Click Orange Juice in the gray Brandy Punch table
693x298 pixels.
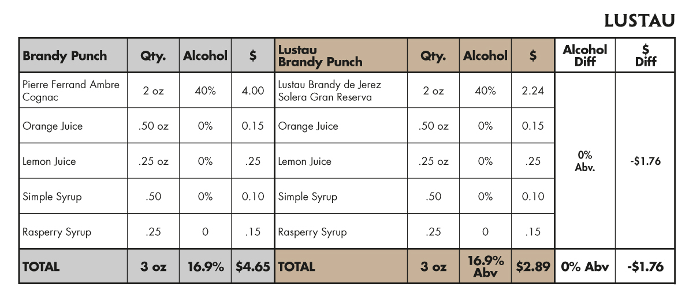tap(53, 126)
